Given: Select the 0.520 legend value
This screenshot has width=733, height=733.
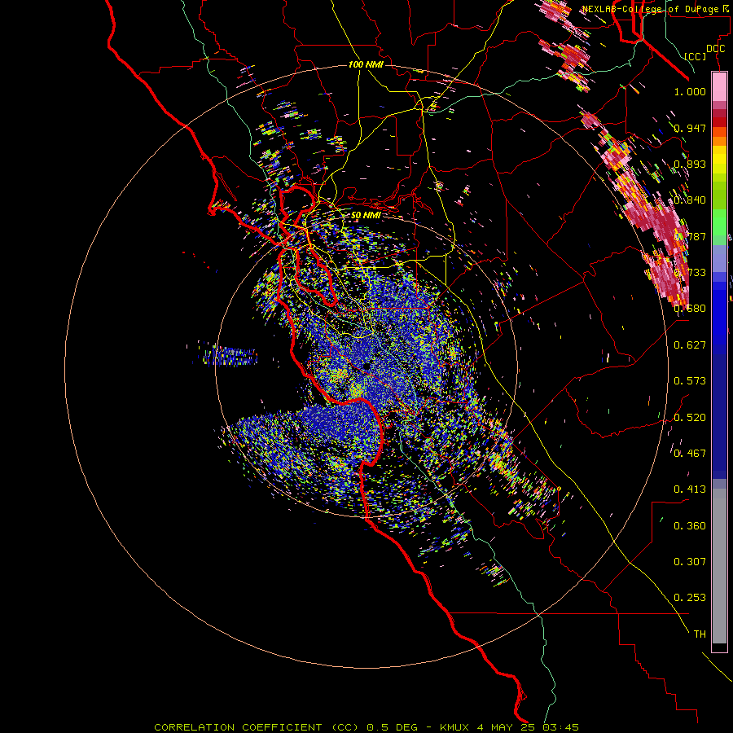Looking at the screenshot, I should click(690, 418).
